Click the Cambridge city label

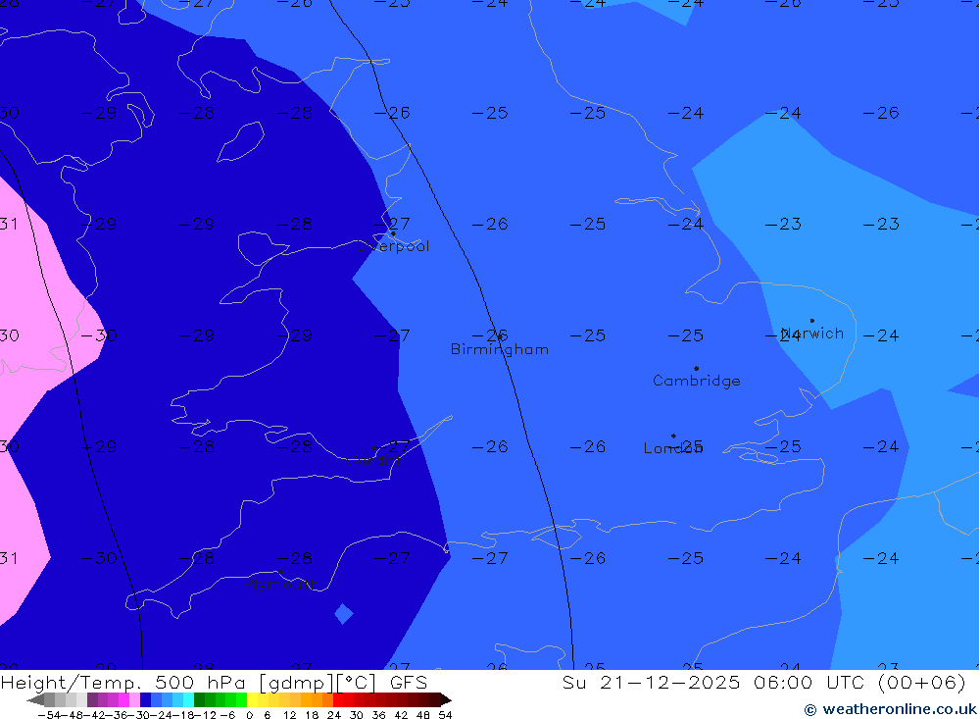696,381
